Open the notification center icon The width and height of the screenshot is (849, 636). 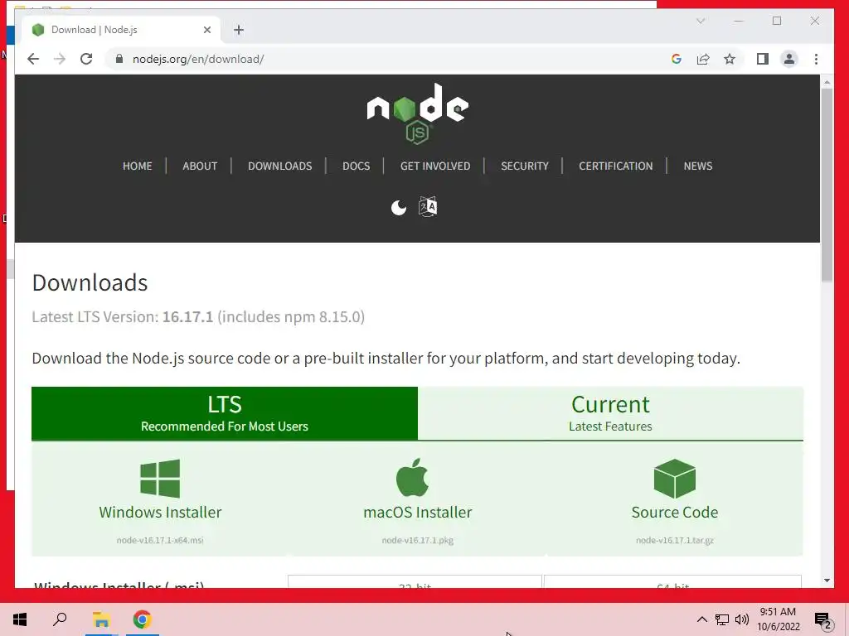tap(823, 619)
